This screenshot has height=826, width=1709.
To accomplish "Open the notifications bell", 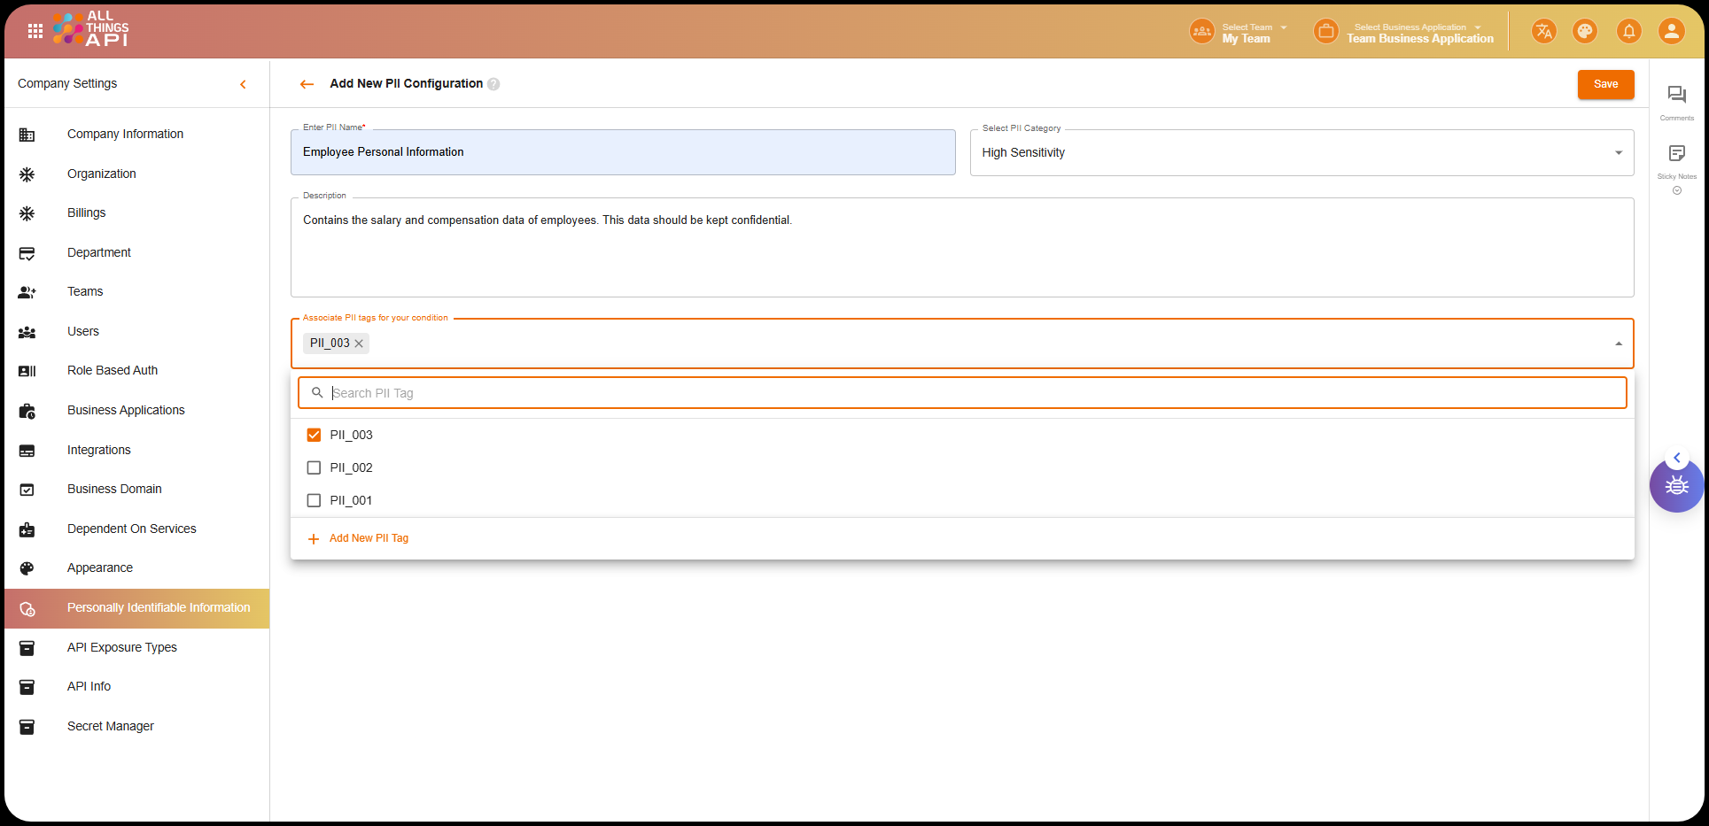I will (x=1628, y=32).
